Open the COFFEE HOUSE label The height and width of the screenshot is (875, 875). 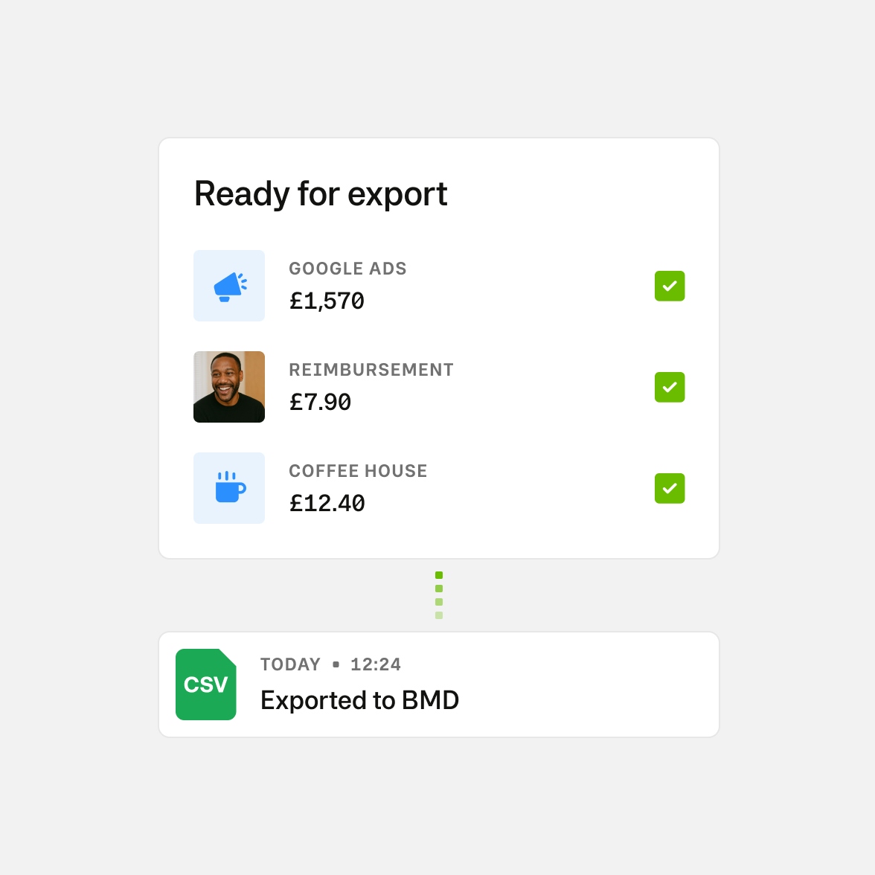pos(358,471)
